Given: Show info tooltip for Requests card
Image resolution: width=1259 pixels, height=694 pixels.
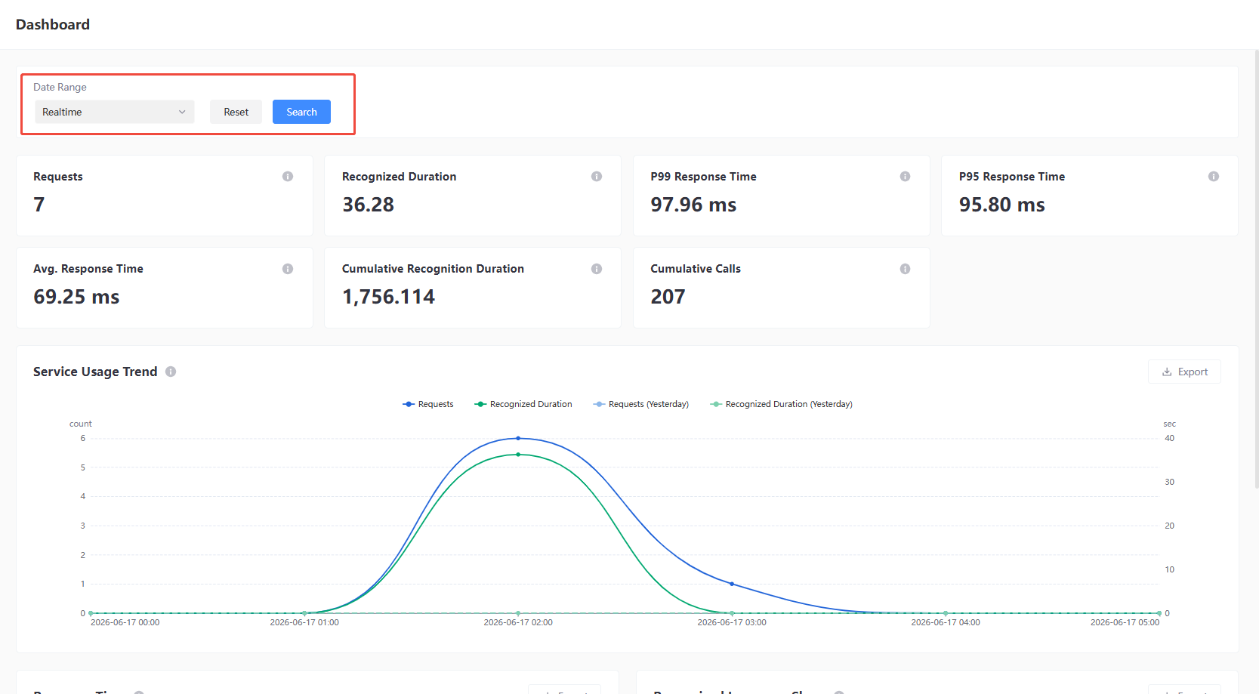Looking at the screenshot, I should [288, 177].
